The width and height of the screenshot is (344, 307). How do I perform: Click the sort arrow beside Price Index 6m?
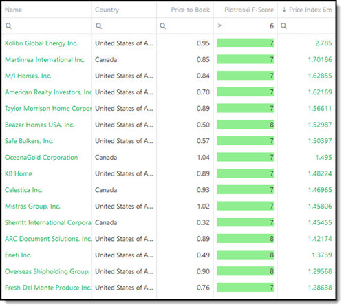pos(284,10)
